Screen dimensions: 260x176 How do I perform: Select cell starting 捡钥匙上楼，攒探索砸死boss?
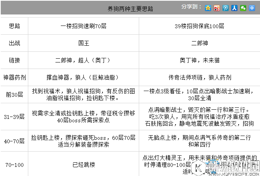(x=84, y=141)
